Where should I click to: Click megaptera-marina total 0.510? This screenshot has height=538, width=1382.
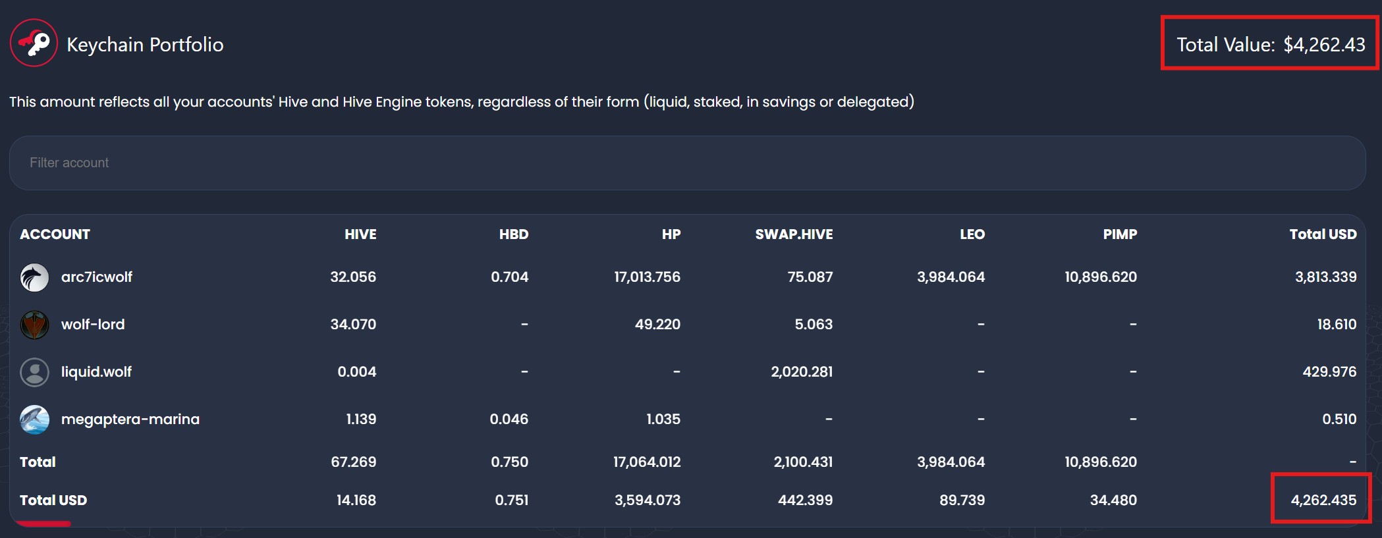click(x=1339, y=419)
